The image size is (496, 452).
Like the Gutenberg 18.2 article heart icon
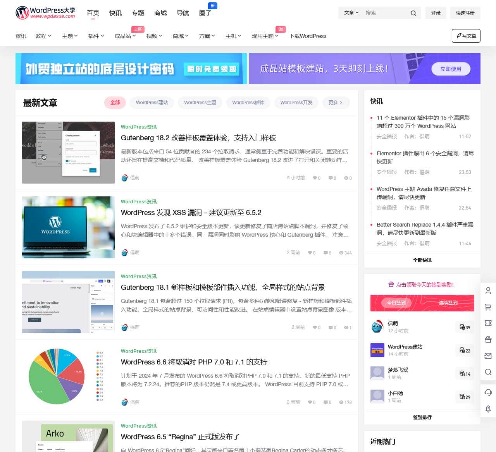(x=315, y=178)
